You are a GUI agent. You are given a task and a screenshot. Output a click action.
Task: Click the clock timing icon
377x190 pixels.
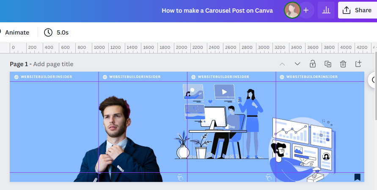click(x=48, y=32)
